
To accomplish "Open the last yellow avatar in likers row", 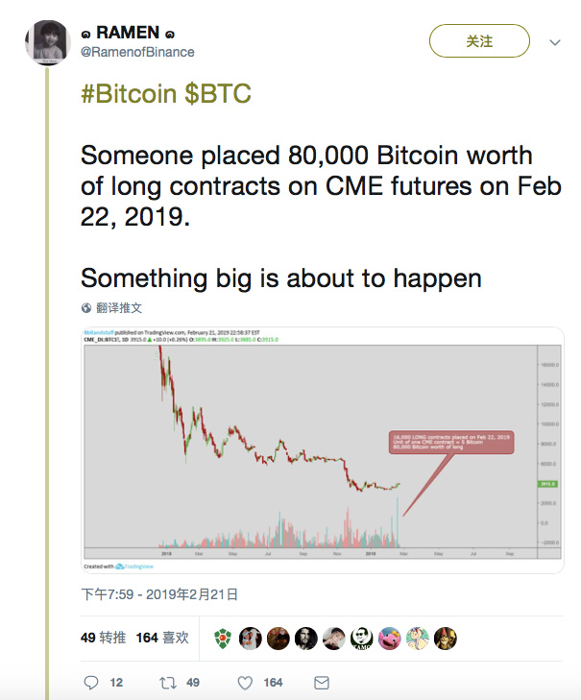I will coord(446,638).
